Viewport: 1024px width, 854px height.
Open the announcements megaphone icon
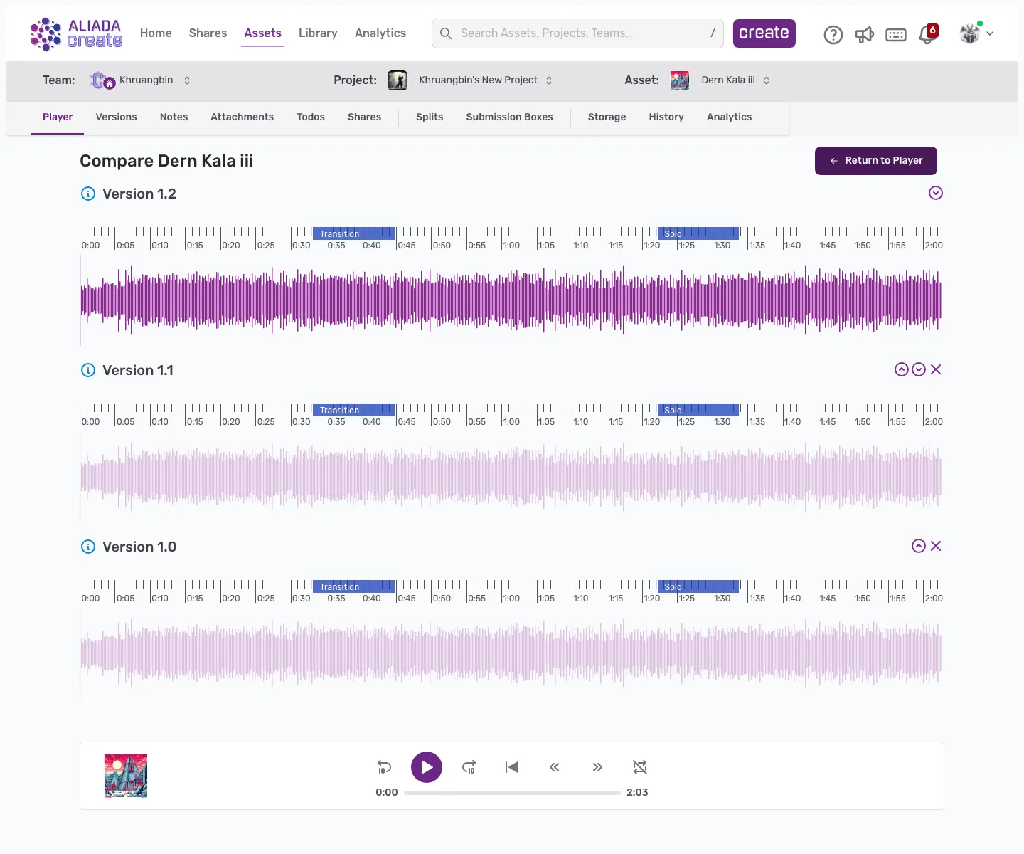864,34
